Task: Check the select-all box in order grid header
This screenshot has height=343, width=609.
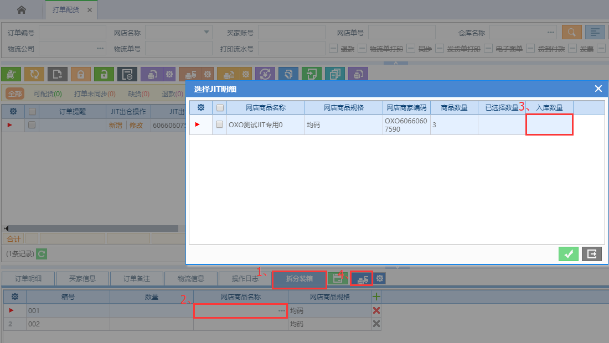Action: pyautogui.click(x=32, y=111)
